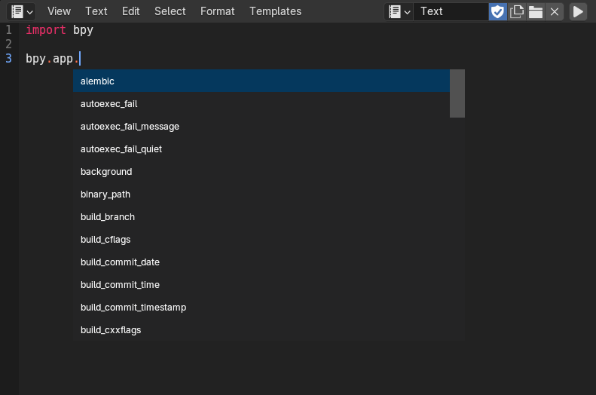Edit the Text name field
596x395 pixels.
tap(451, 11)
